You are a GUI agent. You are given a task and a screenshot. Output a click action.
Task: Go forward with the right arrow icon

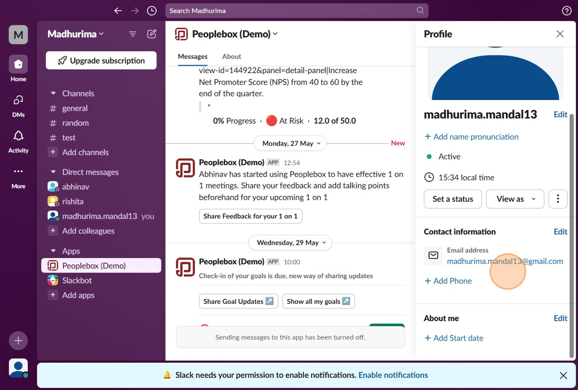(x=135, y=11)
